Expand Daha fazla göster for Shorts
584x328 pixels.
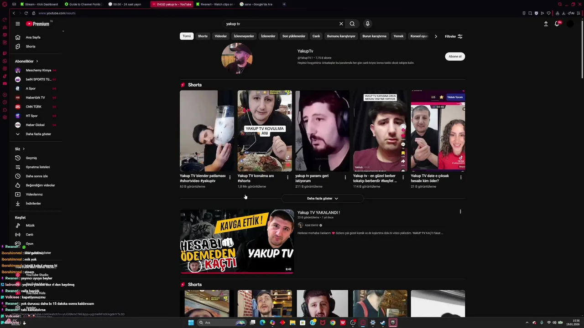tap(323, 199)
